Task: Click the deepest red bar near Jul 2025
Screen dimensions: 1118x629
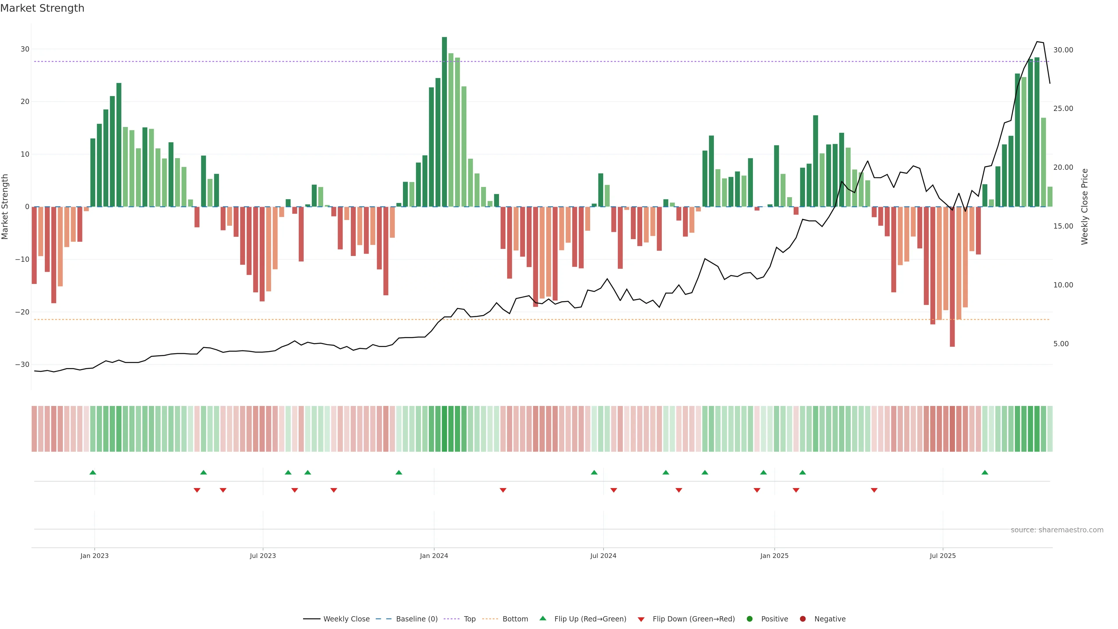Action: point(952,278)
